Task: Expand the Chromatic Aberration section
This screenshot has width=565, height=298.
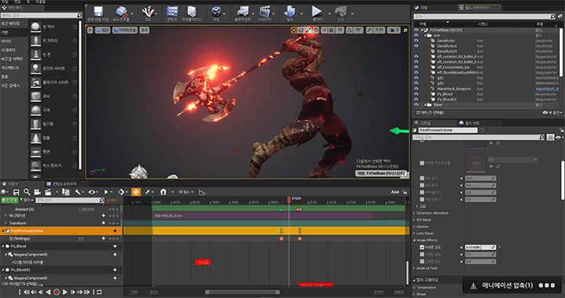Action: pyautogui.click(x=414, y=213)
